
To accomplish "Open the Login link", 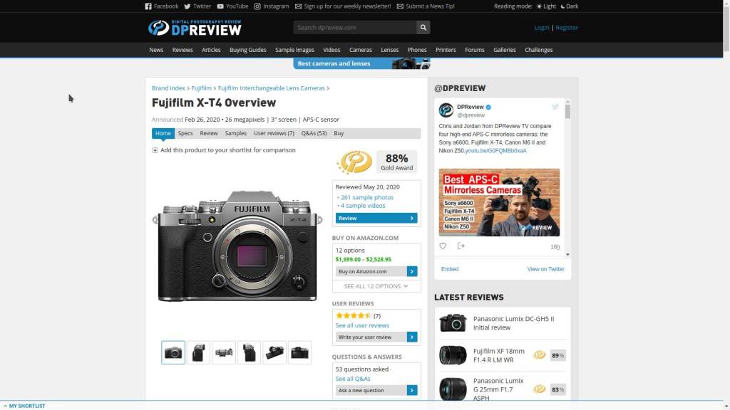I will coord(542,28).
